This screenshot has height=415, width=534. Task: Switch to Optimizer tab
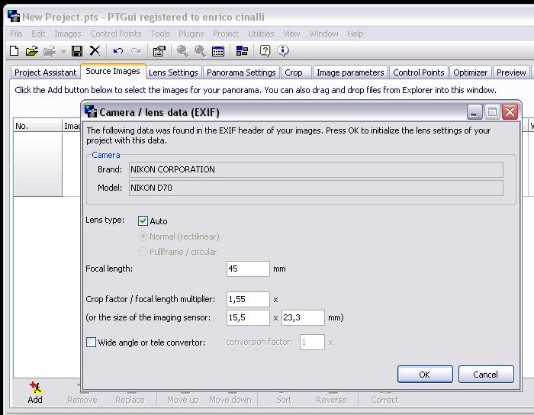(x=471, y=72)
